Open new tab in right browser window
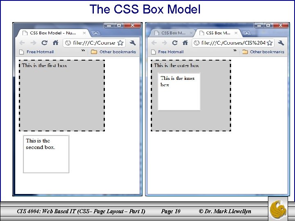Image resolution: width=295 pixels, height=221 pixels. [x=247, y=33]
